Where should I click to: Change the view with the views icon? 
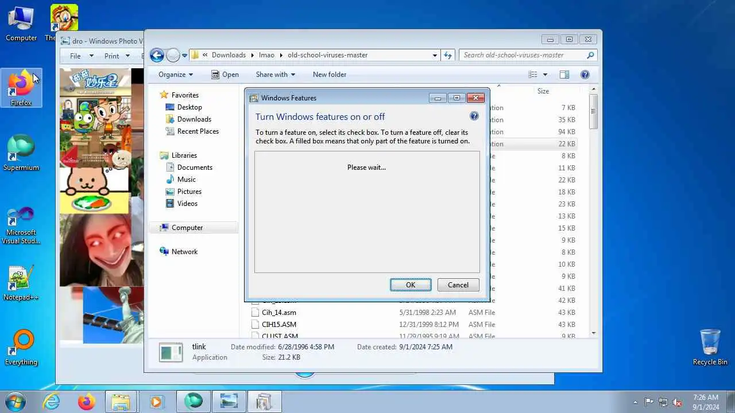(x=533, y=75)
